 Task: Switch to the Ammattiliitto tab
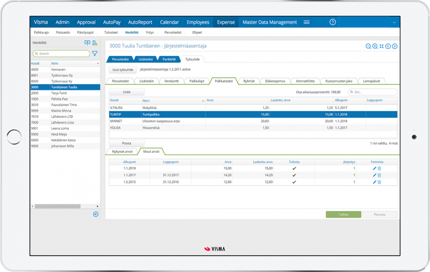pos(305,81)
